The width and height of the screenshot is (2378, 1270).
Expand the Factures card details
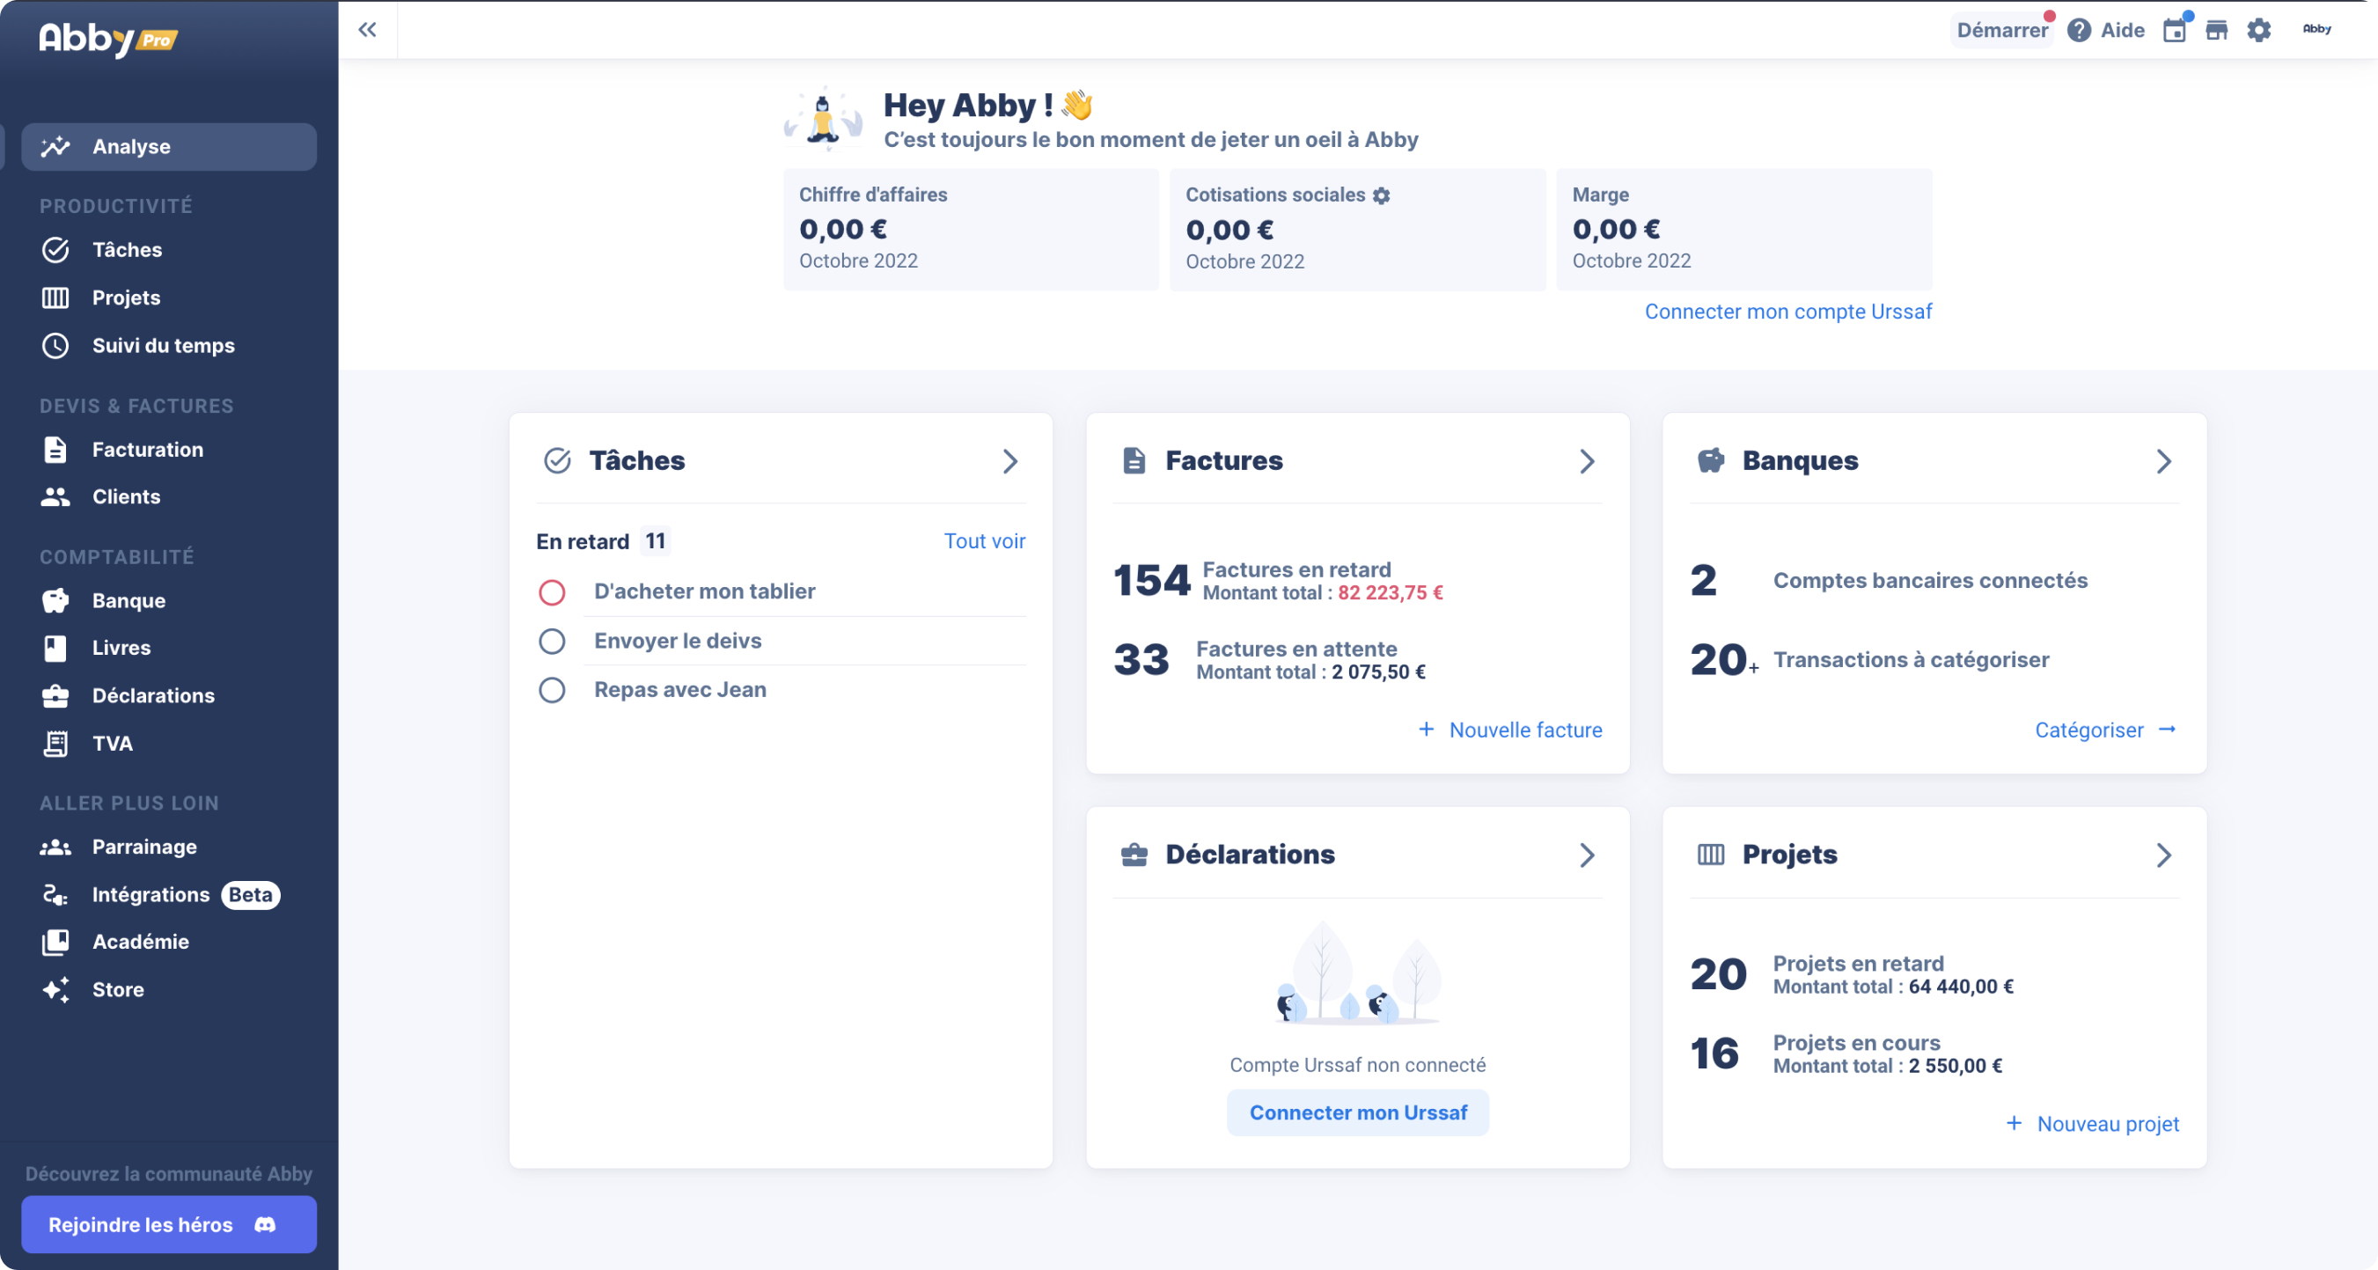(x=1587, y=461)
